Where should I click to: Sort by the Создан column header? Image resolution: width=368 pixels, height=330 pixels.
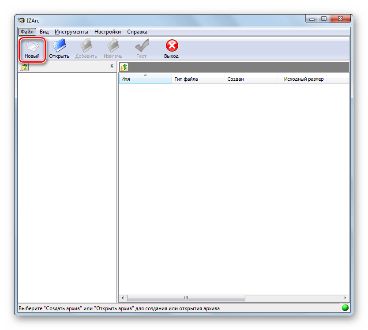[251, 79]
